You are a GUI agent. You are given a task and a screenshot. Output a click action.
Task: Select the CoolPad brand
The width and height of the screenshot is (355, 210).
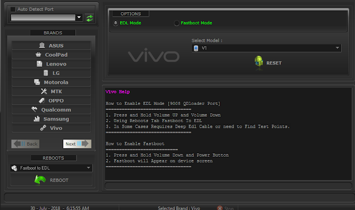pos(52,54)
